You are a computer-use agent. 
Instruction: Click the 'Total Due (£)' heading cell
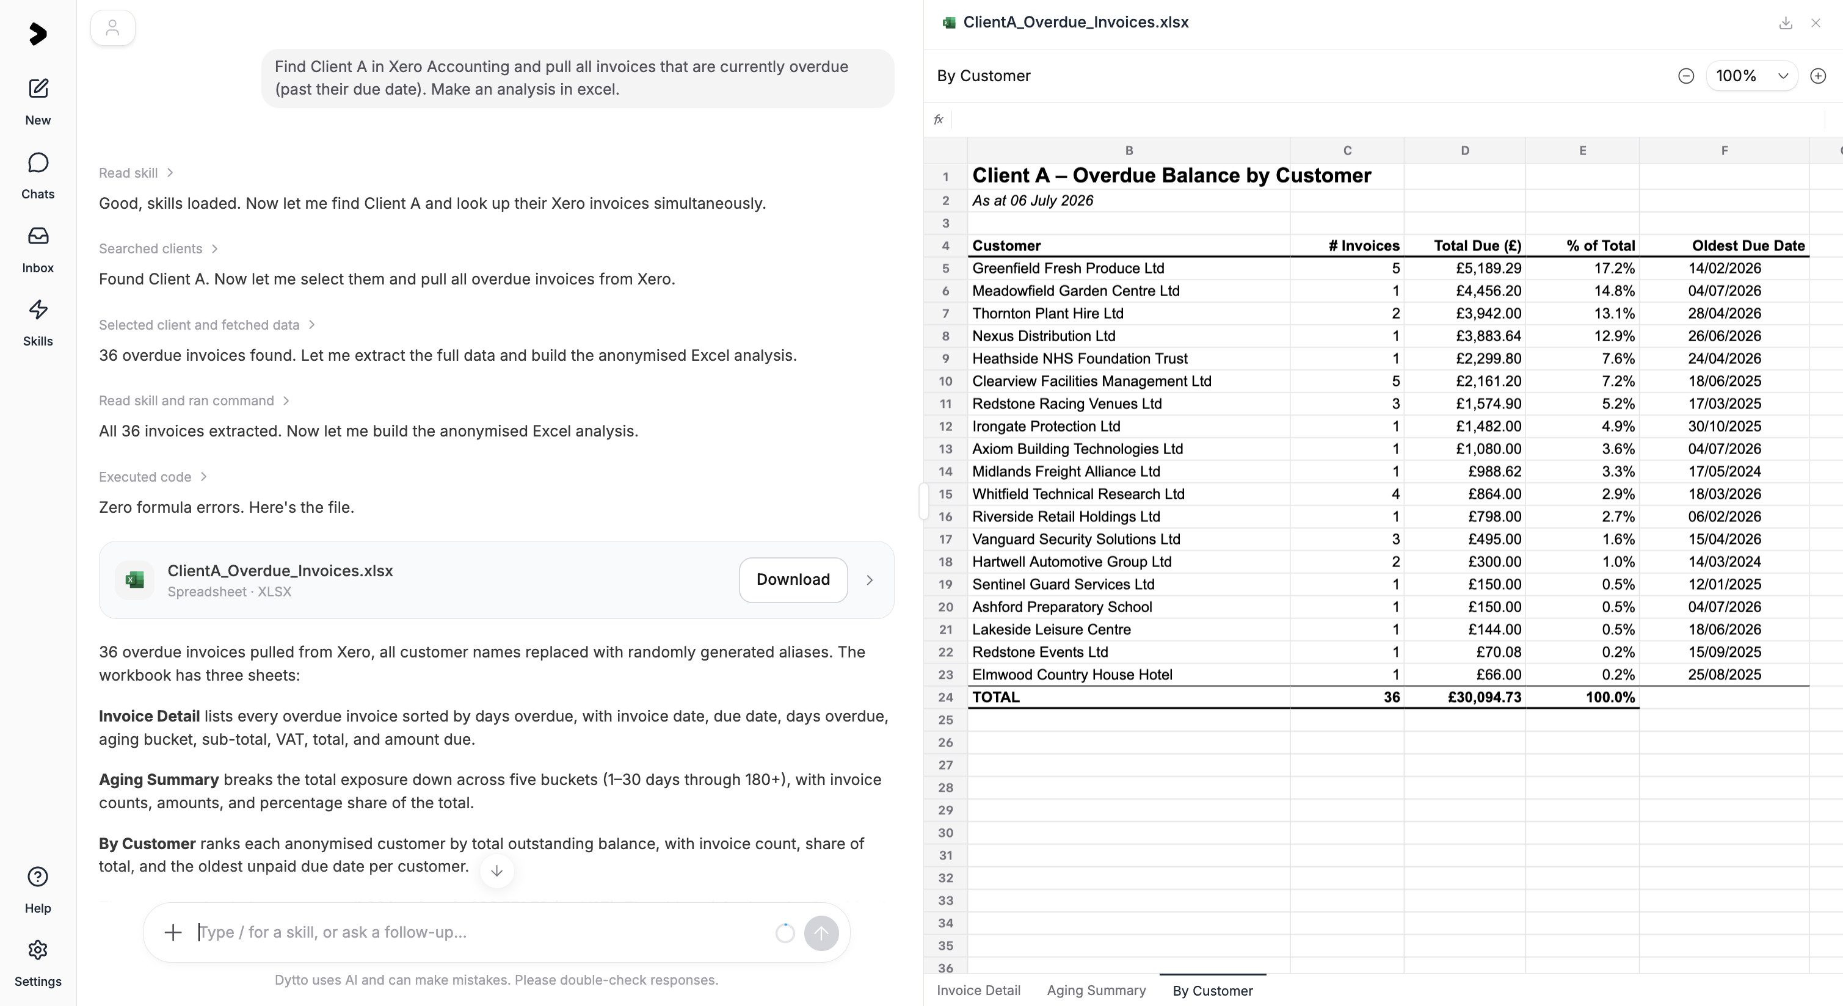click(1464, 246)
